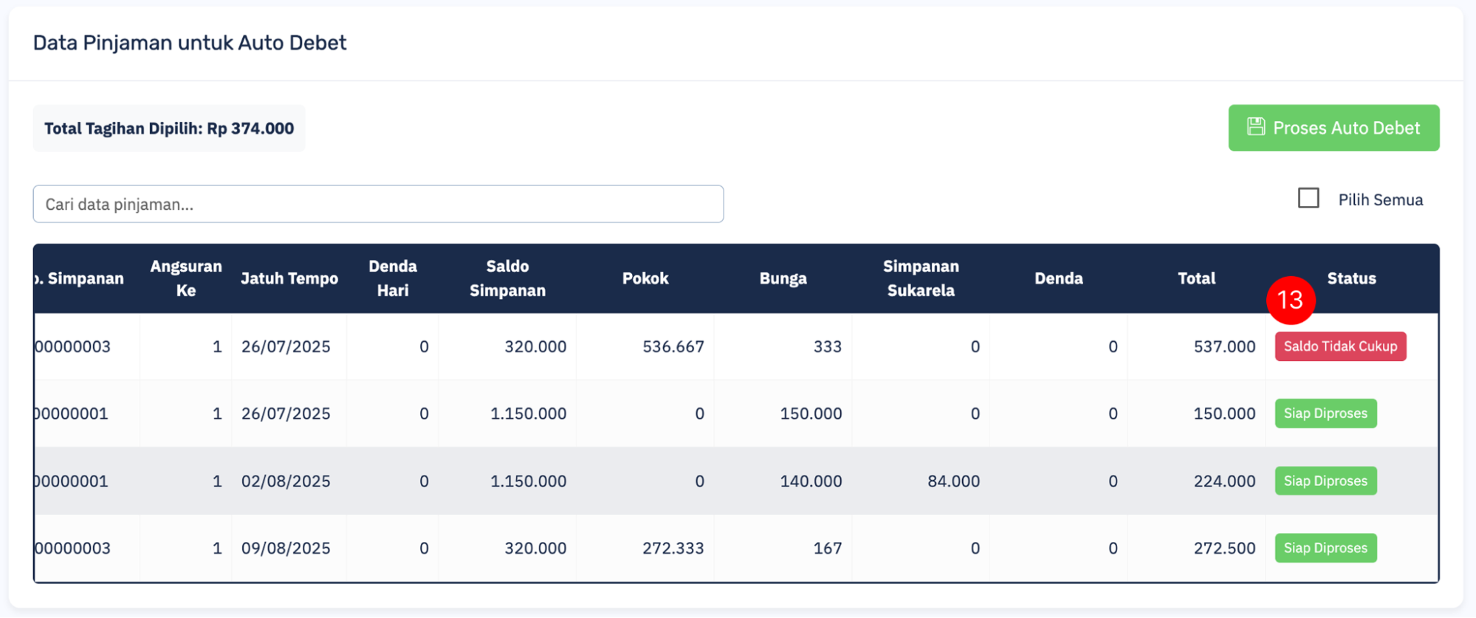
Task: Click Siap Diproses badge for 09/08/2025 row
Action: pos(1325,548)
